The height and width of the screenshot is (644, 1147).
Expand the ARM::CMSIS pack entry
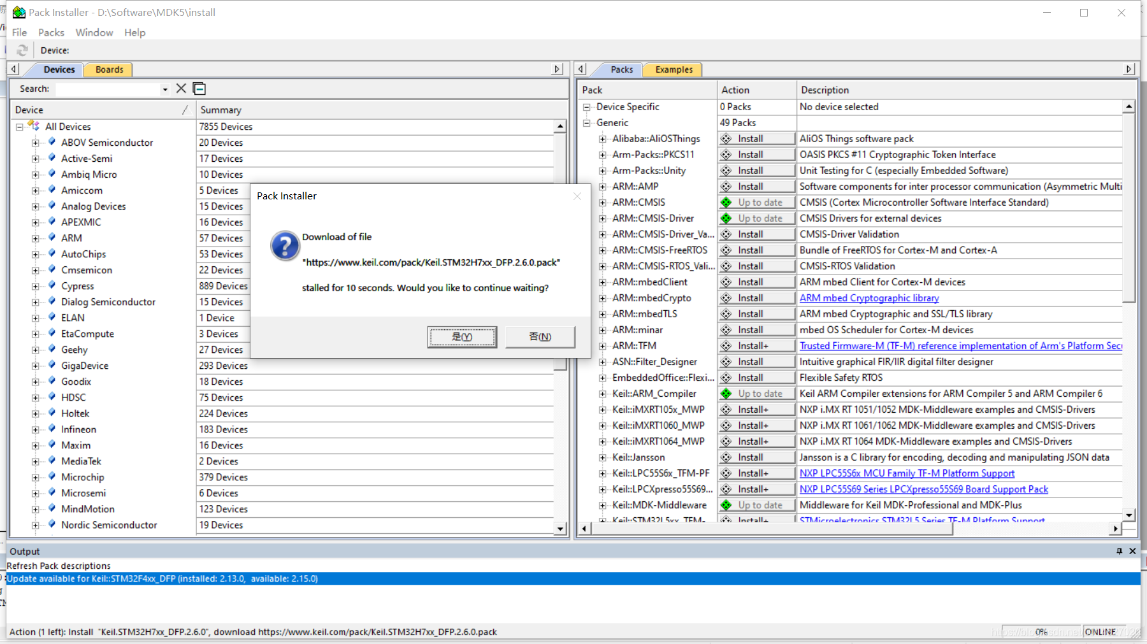click(602, 203)
